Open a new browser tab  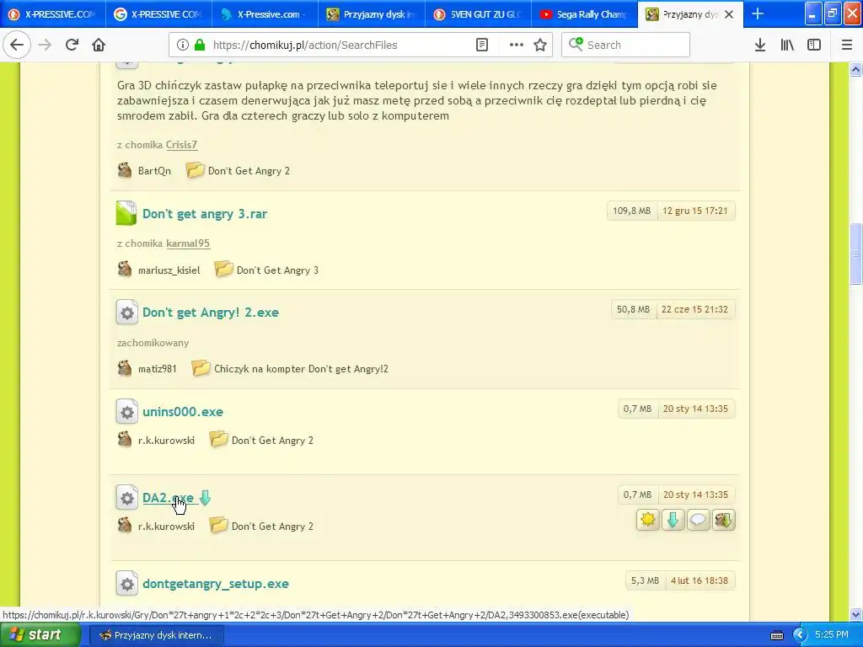[x=758, y=13]
